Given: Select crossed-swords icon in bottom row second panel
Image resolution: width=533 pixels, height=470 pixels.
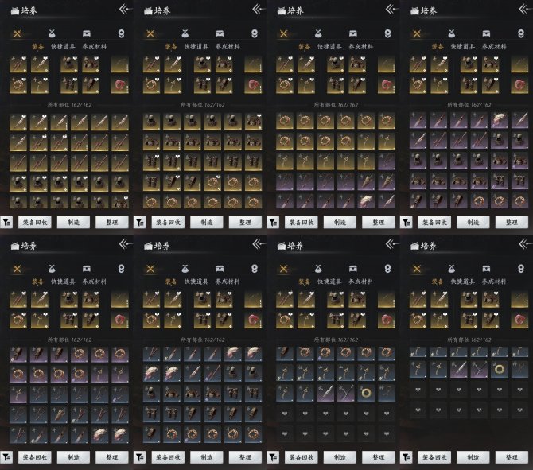Looking at the screenshot, I should pos(150,269).
